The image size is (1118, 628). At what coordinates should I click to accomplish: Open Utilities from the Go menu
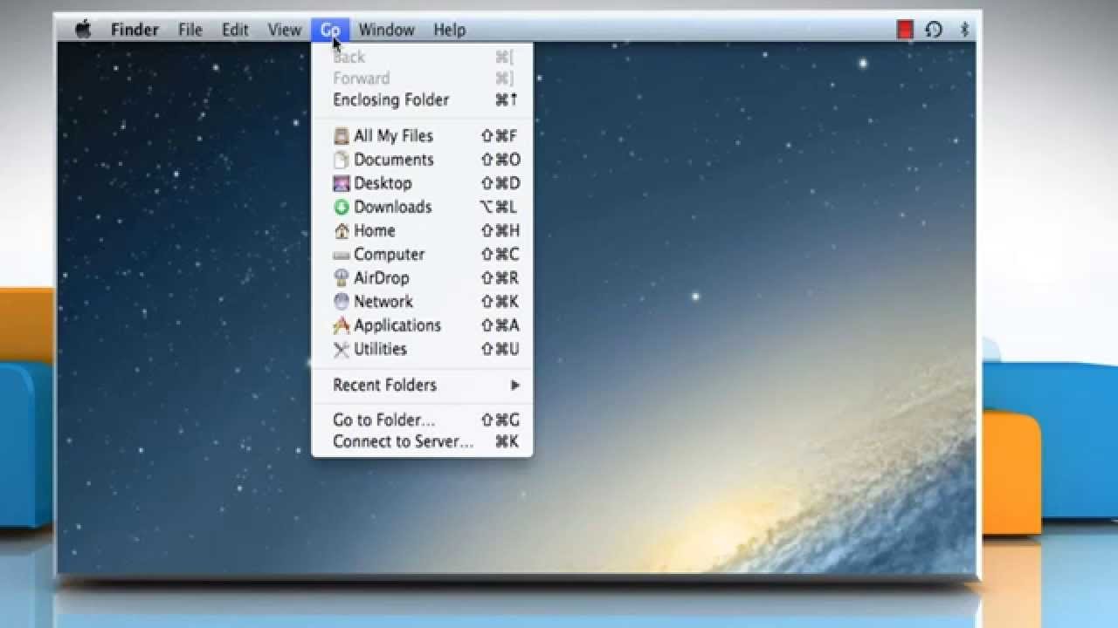click(x=422, y=349)
